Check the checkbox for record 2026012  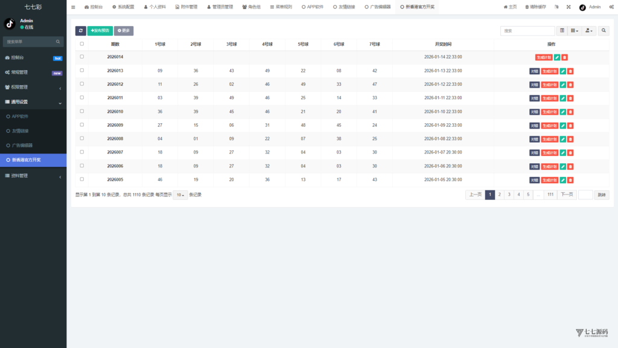tap(81, 84)
